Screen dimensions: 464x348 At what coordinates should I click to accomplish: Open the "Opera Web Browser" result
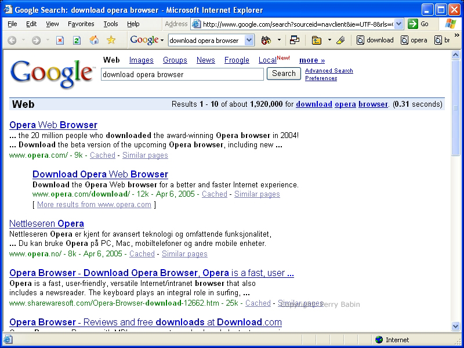(53, 125)
